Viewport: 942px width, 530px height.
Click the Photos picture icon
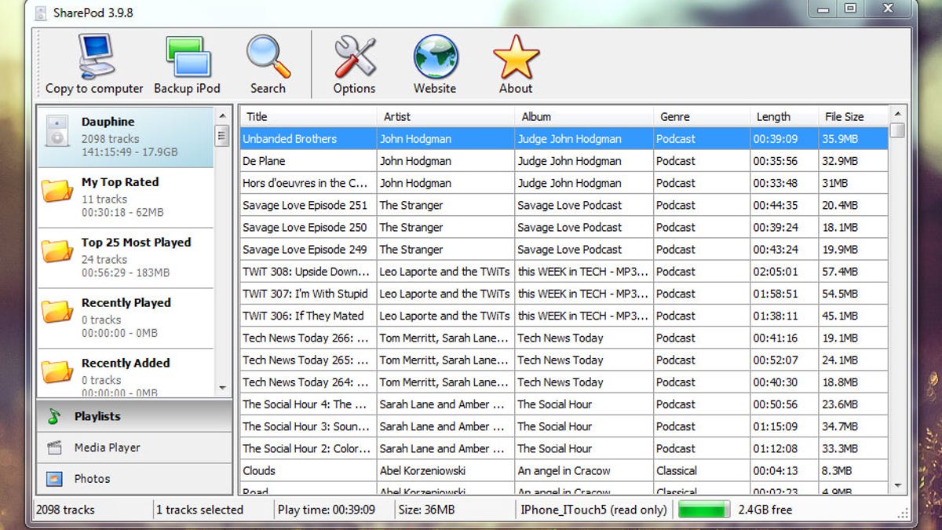[x=54, y=478]
